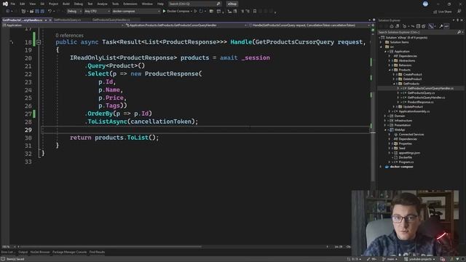Click the Undo toolbar icon
This screenshot has width=466, height=262.
pos(50,12)
